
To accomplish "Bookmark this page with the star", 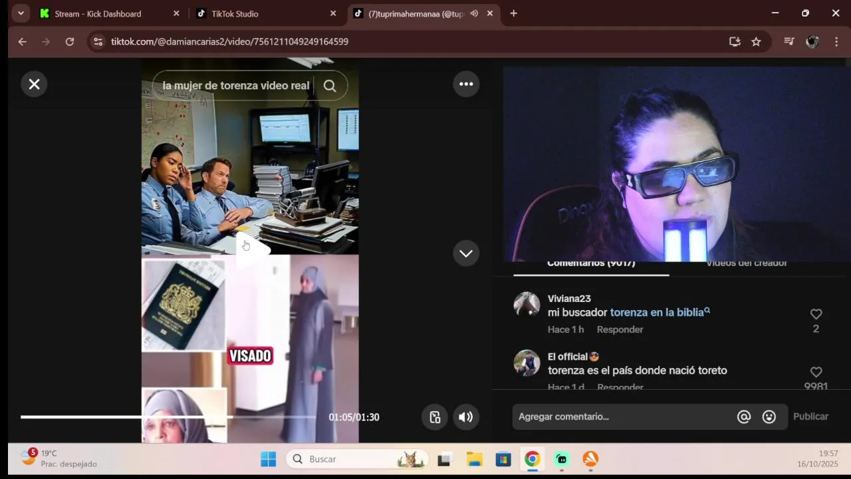I will pyautogui.click(x=756, y=41).
